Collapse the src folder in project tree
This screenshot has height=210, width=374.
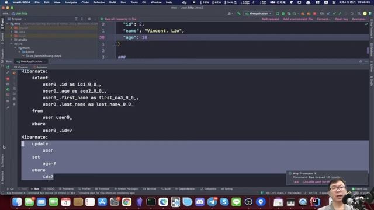[x=11, y=44]
